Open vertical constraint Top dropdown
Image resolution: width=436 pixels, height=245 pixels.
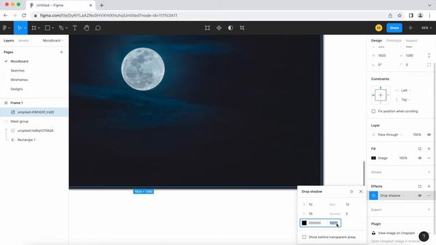click(406, 99)
